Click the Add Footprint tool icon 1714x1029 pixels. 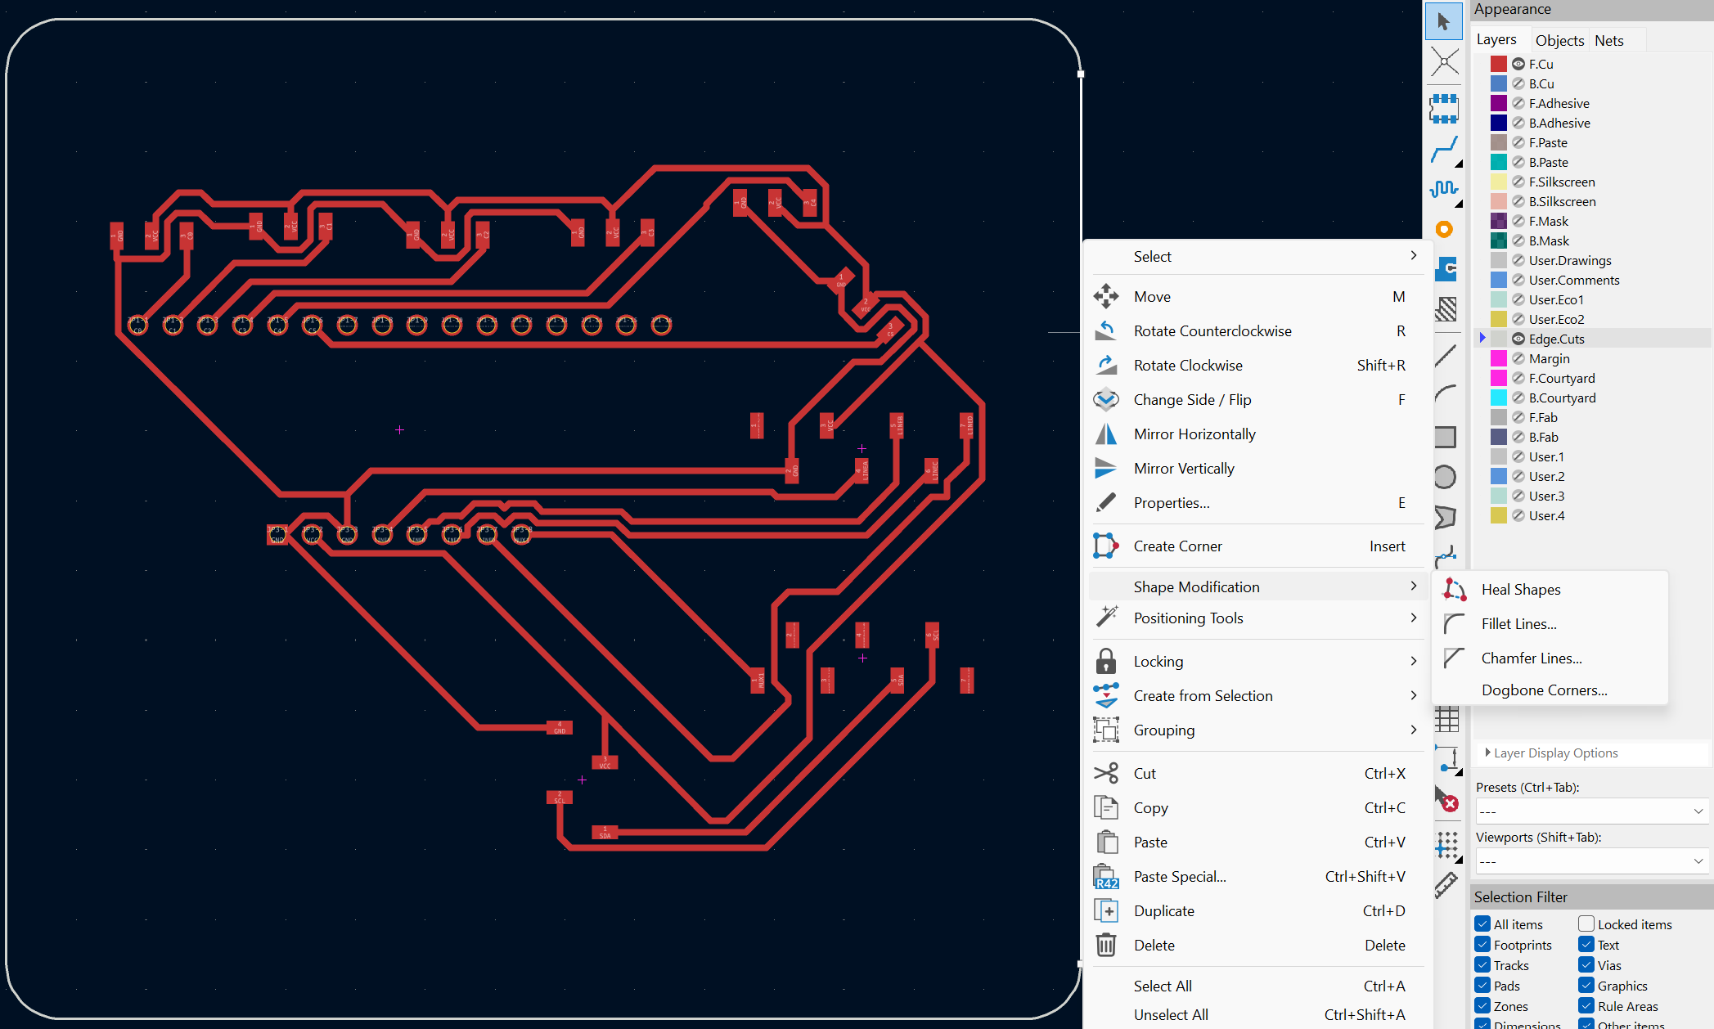1443,108
